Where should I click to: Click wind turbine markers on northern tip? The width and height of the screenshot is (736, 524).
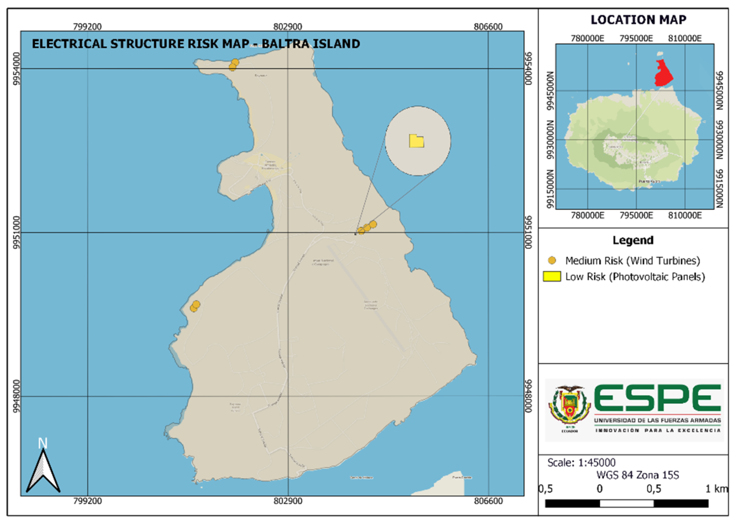[x=234, y=65]
